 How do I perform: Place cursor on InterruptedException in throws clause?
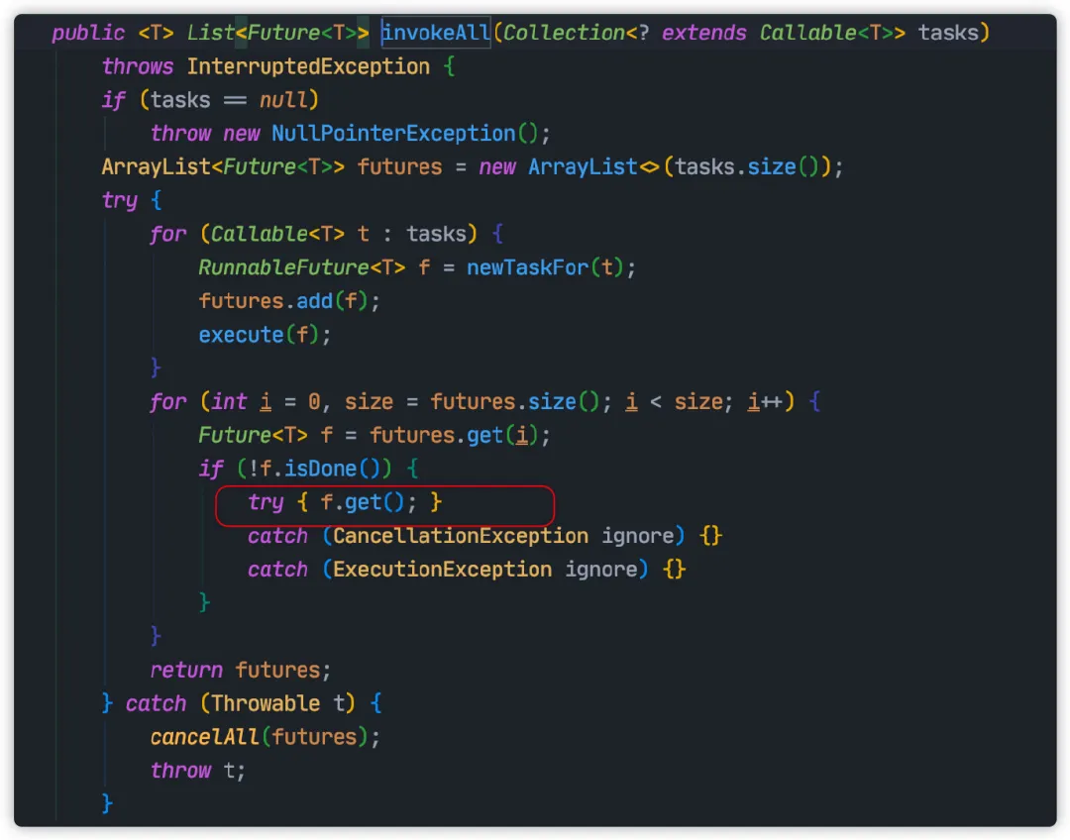[308, 66]
